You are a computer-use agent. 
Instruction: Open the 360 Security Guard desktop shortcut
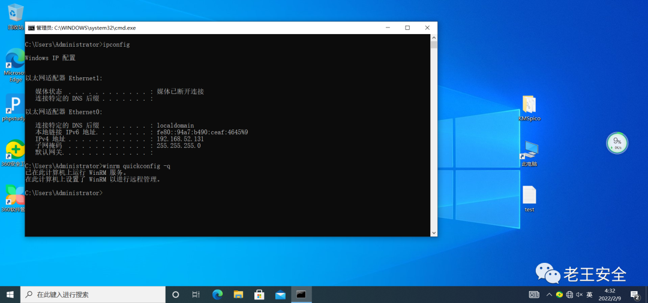14,150
